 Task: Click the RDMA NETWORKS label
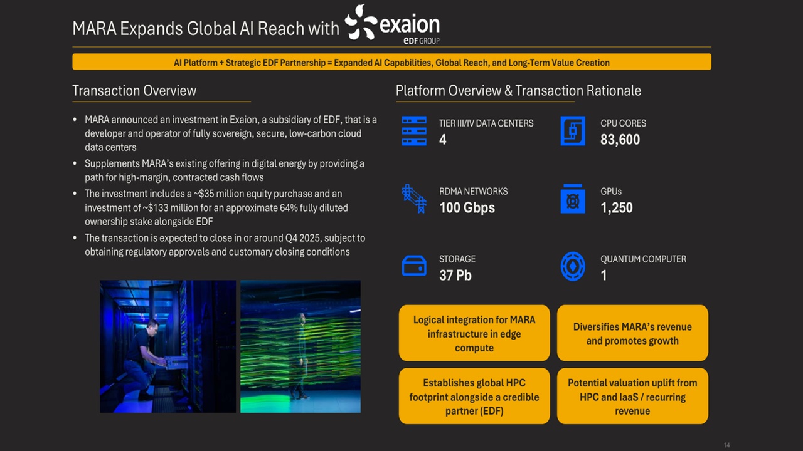click(474, 191)
